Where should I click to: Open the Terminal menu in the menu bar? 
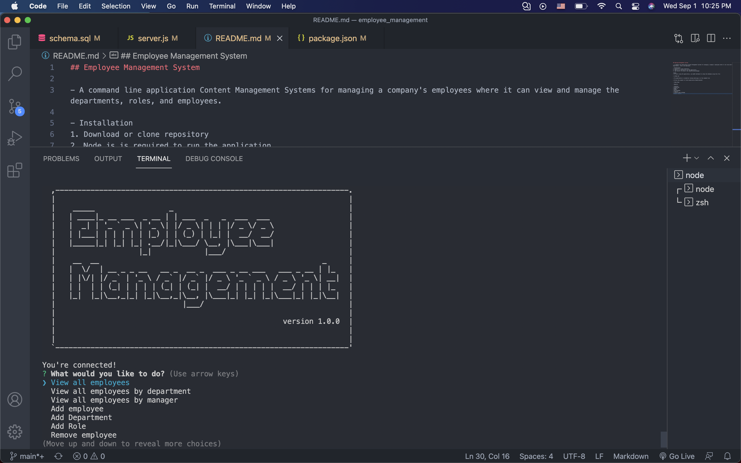(x=222, y=6)
